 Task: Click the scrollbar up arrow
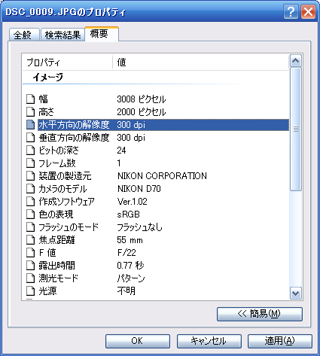(296, 60)
